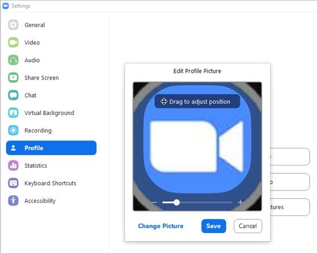Switch to Audio settings
Image resolution: width=317 pixels, height=253 pixels.
pos(52,60)
